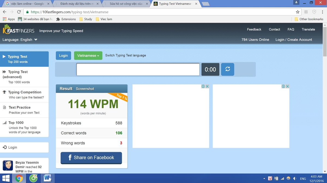This screenshot has width=327, height=183.
Task: Click the 114 WPM result text
Action: 93,104
